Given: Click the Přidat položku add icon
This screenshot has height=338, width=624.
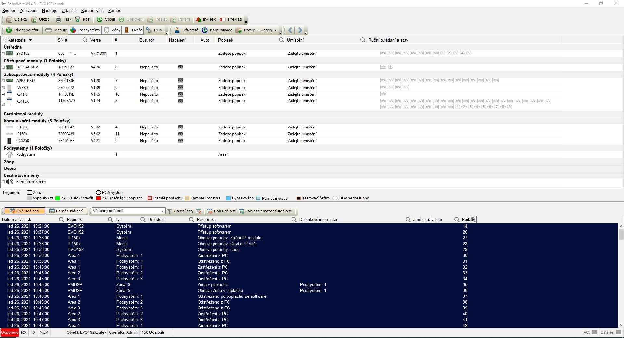Looking at the screenshot, I should [9, 30].
